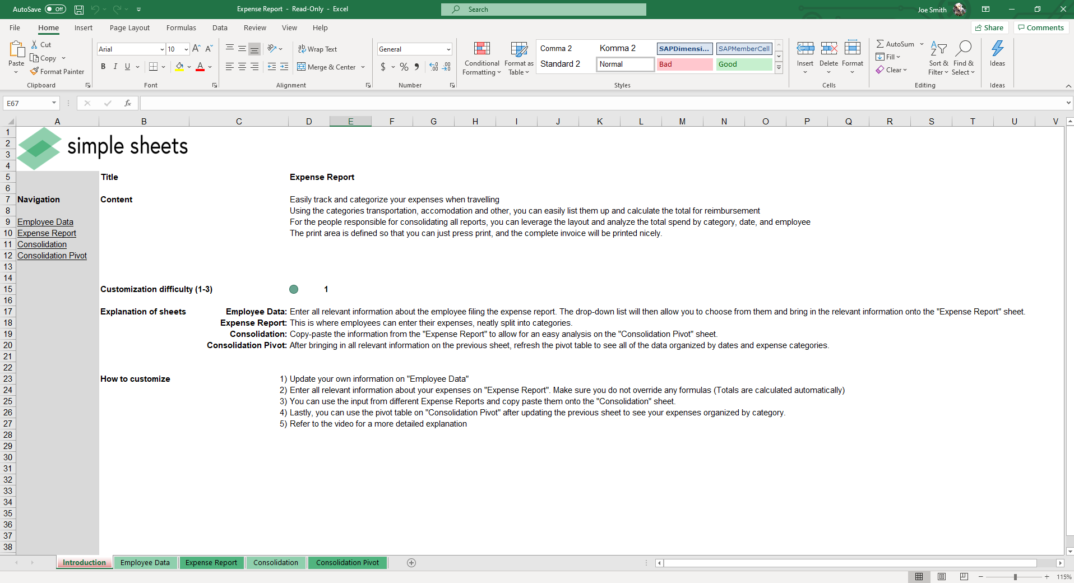The width and height of the screenshot is (1074, 583).
Task: Open the font name dropdown
Action: click(x=162, y=49)
